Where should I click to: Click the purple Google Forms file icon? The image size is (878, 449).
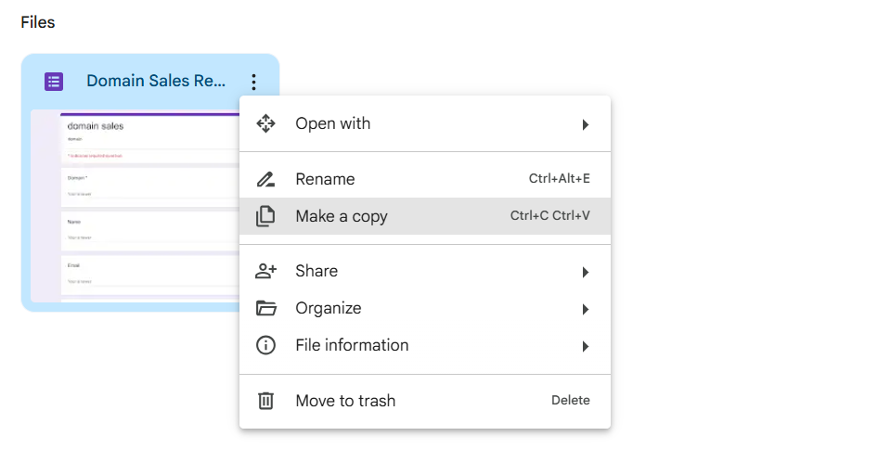[54, 82]
